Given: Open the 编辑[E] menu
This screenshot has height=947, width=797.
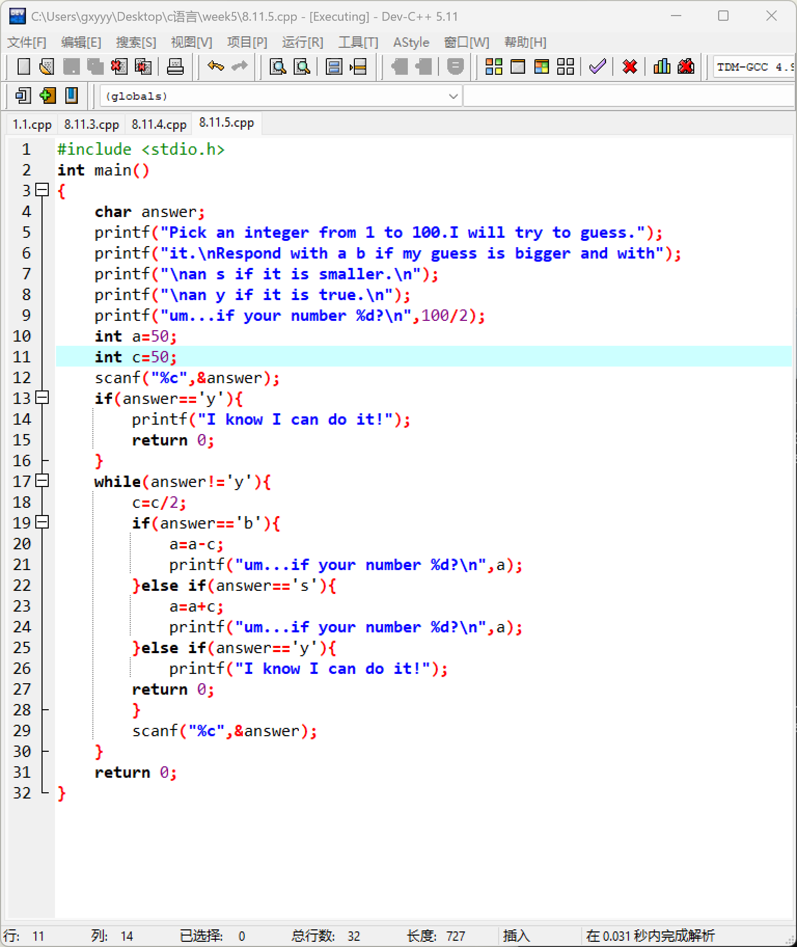Looking at the screenshot, I should point(81,42).
